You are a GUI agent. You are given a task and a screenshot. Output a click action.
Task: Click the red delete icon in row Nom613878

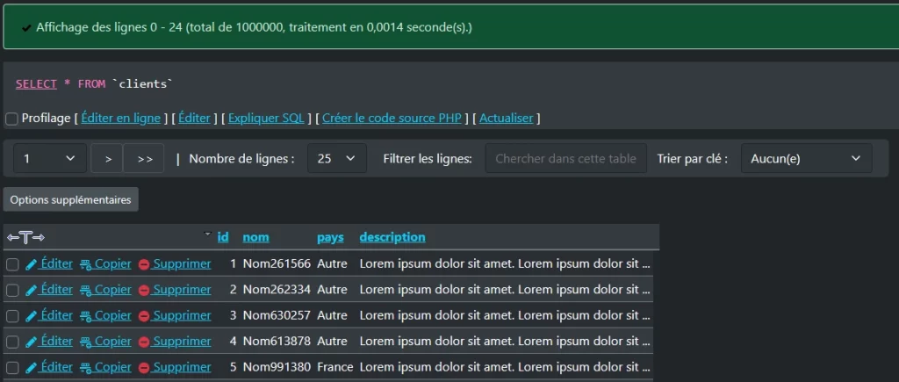tap(144, 342)
